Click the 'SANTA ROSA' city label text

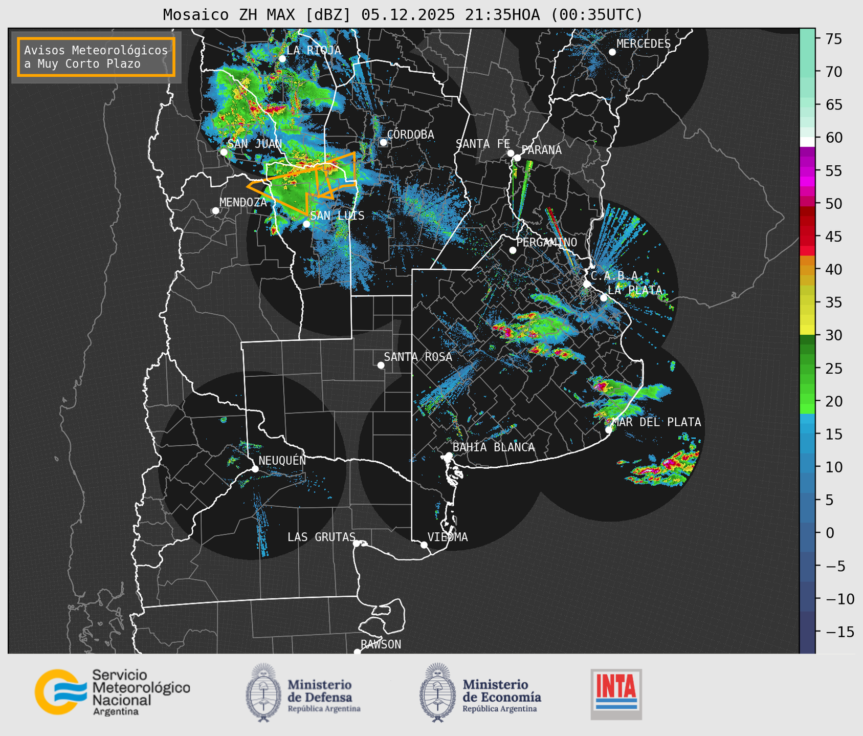[418, 357]
